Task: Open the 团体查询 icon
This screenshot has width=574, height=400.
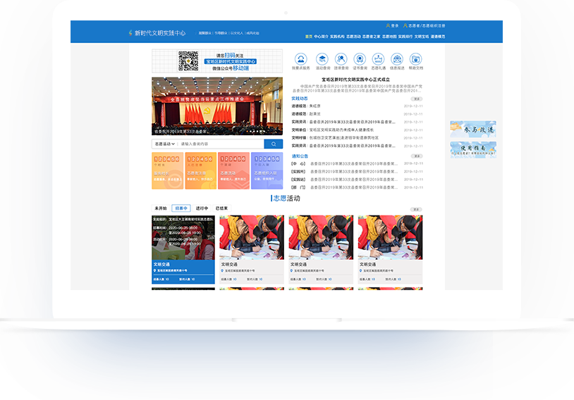Action: (341, 61)
